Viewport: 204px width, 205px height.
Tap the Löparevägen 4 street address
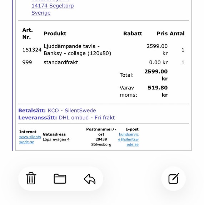click(56, 139)
